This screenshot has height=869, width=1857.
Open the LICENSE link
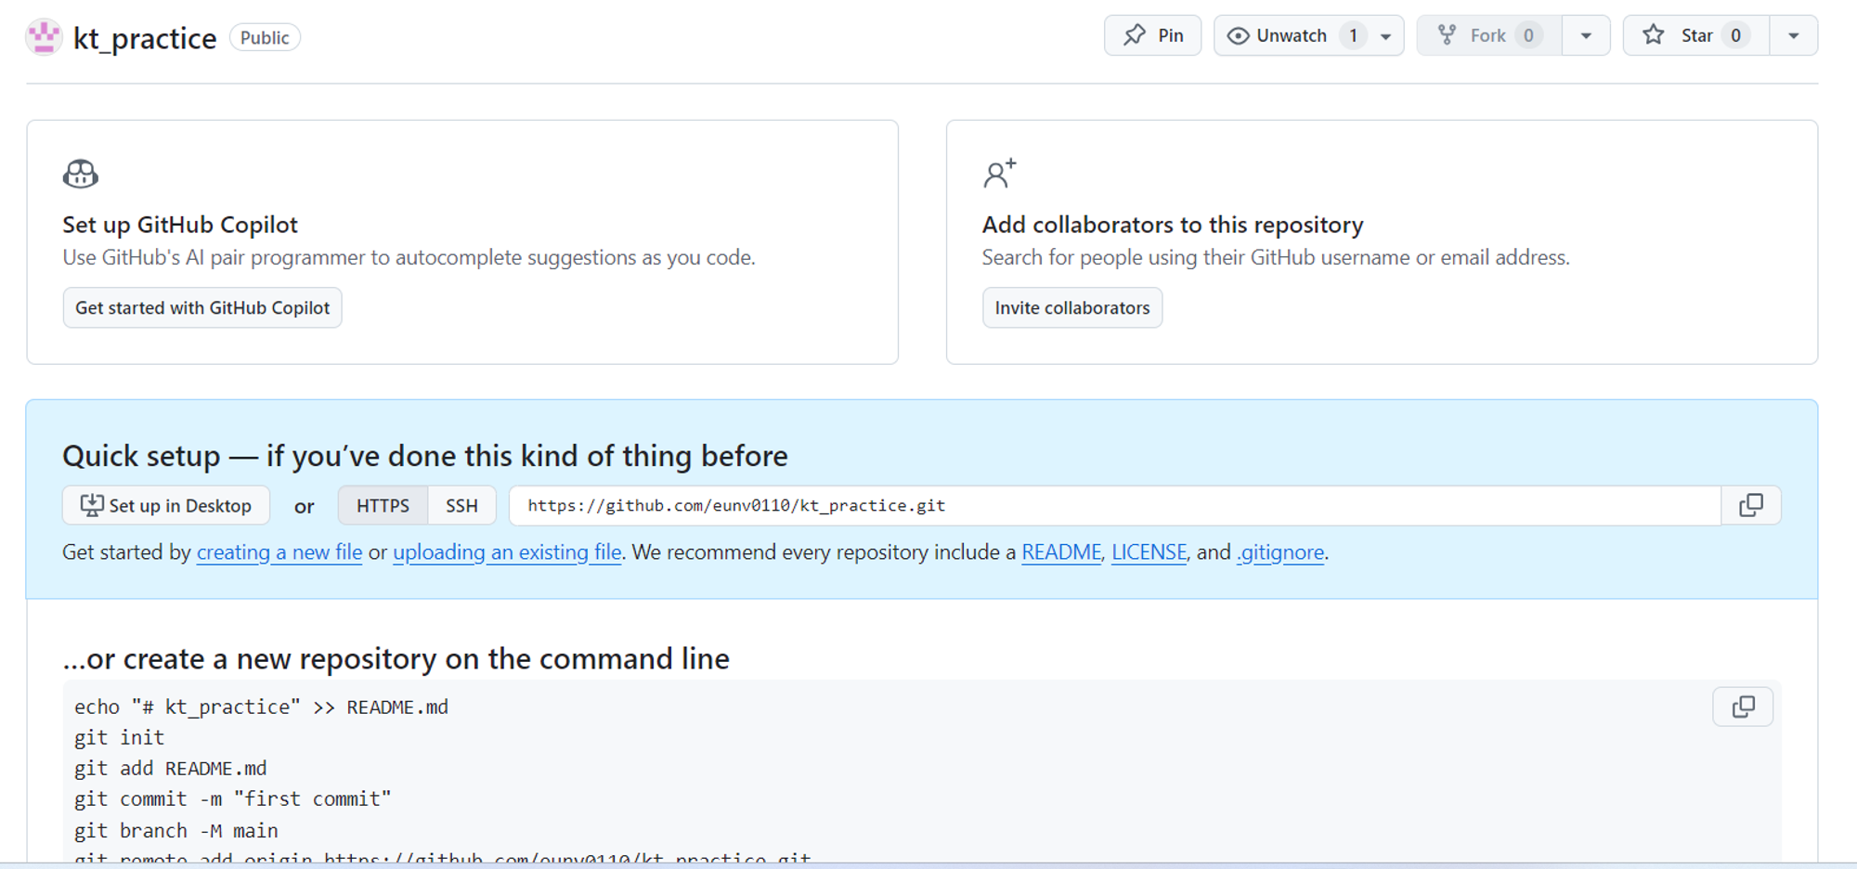click(1149, 552)
